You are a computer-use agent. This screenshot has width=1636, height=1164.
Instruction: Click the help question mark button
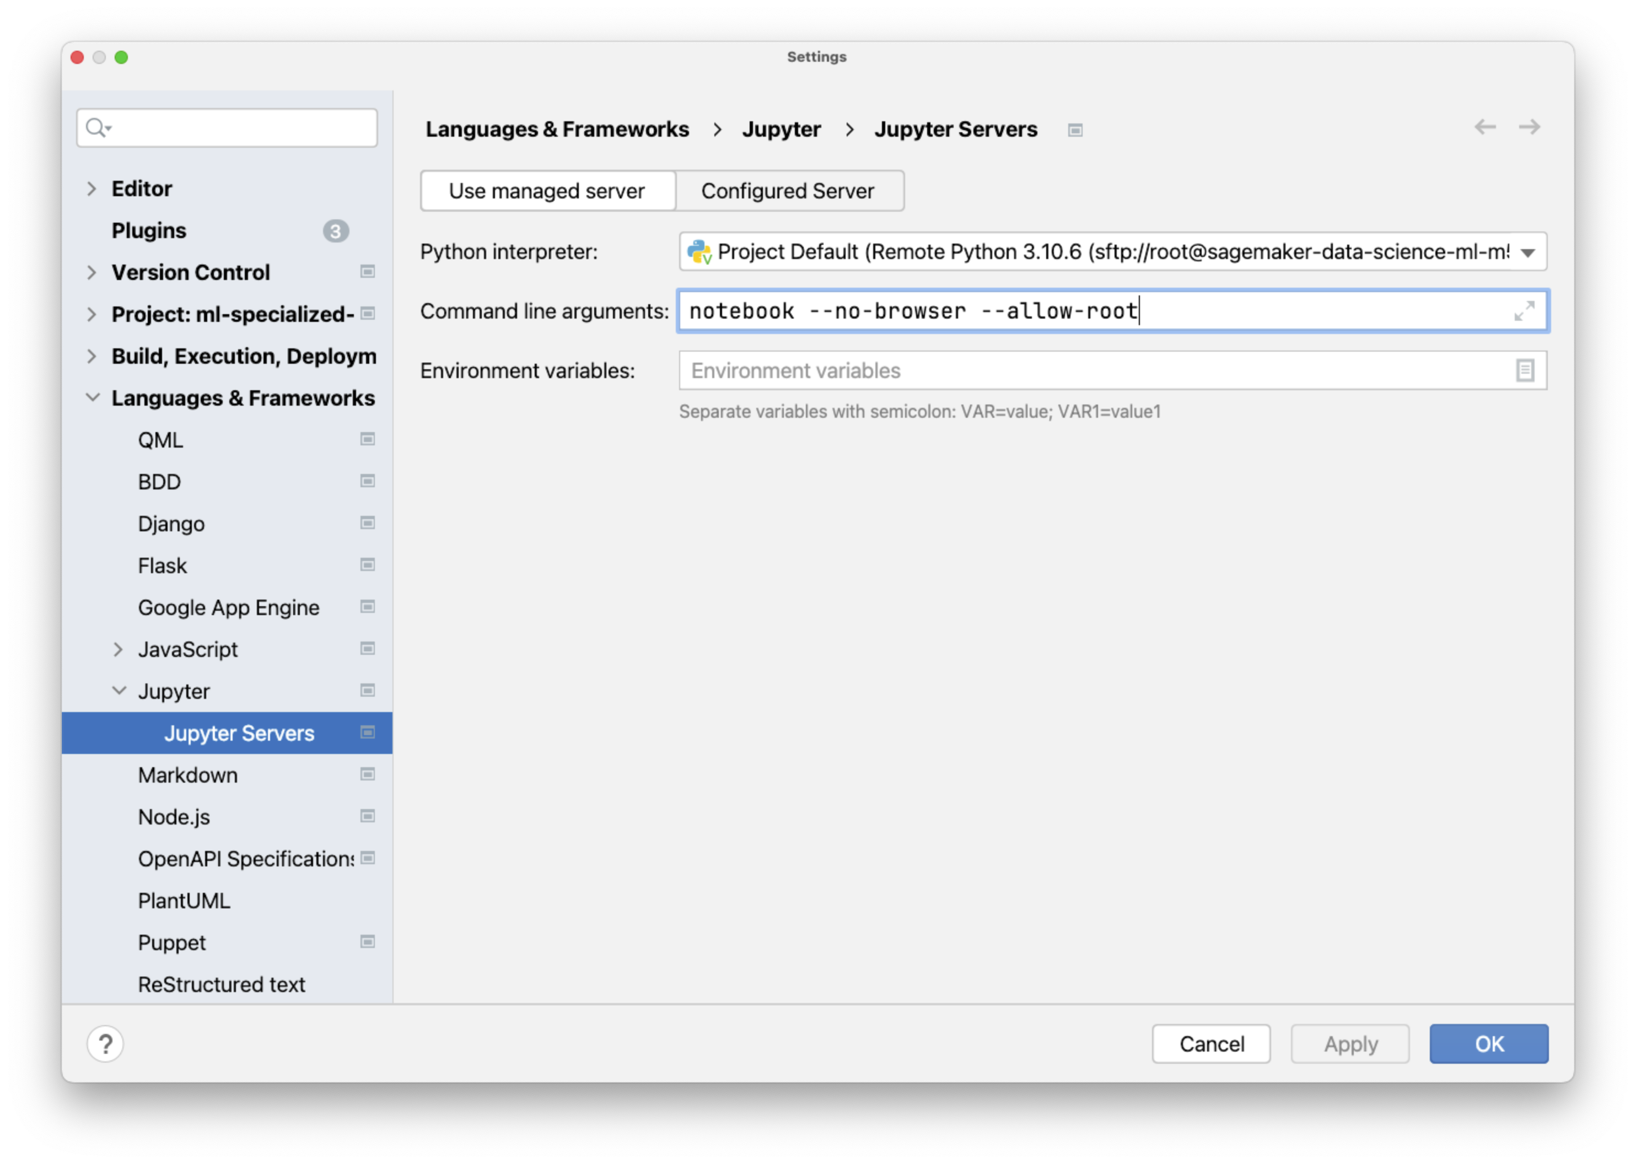105,1044
